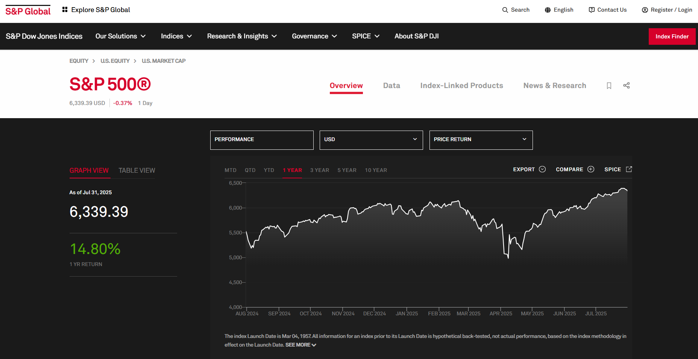Image resolution: width=698 pixels, height=359 pixels.
Task: Open the Price Return dropdown
Action: (481, 140)
